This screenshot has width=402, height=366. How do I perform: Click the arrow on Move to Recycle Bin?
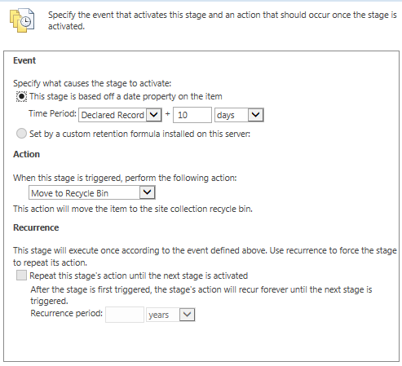click(148, 192)
